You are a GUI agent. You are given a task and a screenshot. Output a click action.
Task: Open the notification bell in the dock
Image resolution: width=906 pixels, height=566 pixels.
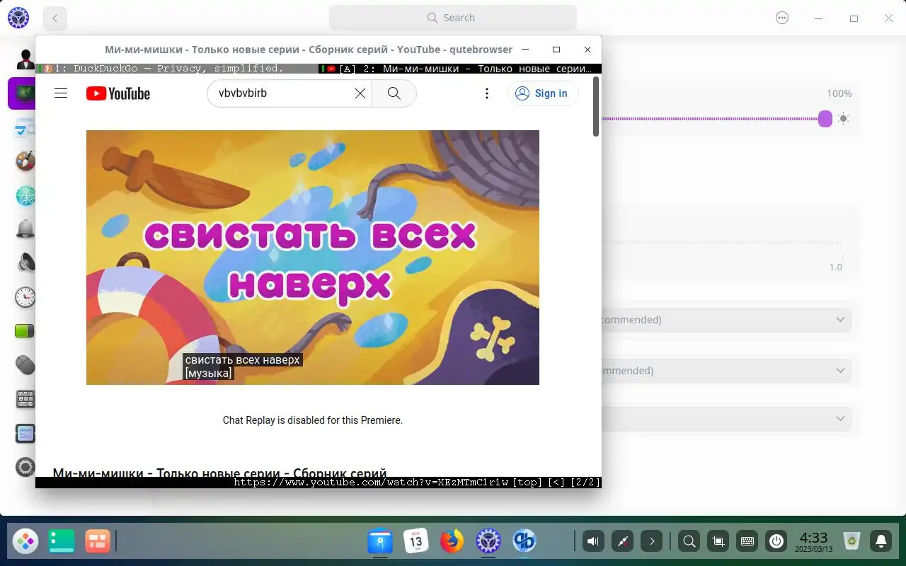coord(881,542)
